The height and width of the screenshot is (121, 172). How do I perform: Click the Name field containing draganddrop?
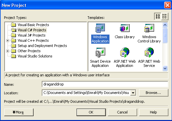[105, 84]
